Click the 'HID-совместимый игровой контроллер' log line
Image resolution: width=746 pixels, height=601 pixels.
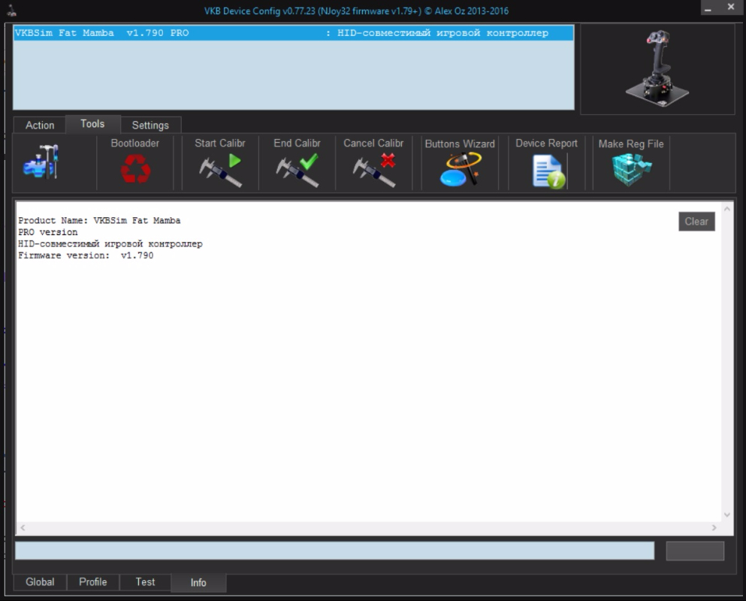[110, 243]
